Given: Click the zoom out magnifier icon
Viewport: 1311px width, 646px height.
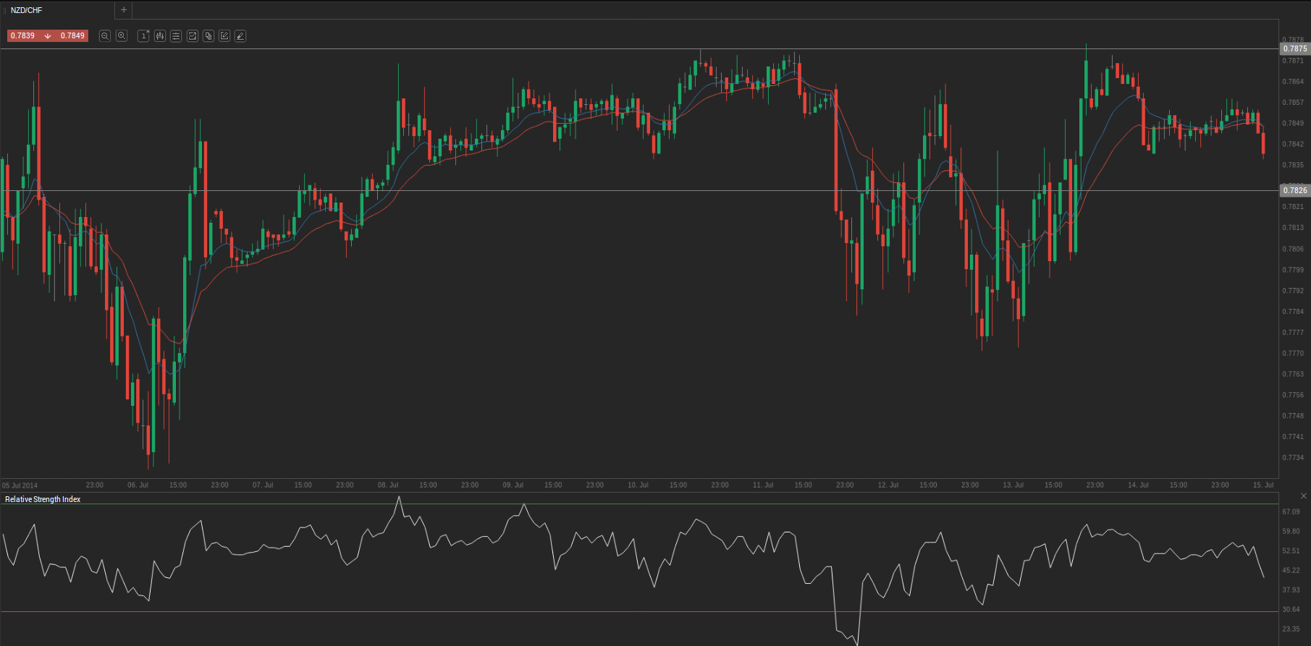Looking at the screenshot, I should click(105, 36).
